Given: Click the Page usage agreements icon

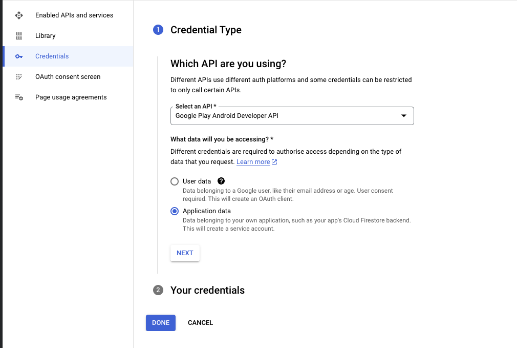Looking at the screenshot, I should pos(19,97).
